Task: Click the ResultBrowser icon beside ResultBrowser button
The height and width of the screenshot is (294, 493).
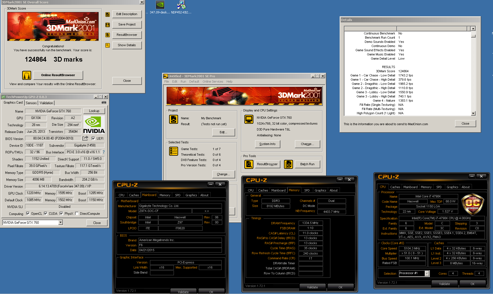Action: [x=108, y=35]
